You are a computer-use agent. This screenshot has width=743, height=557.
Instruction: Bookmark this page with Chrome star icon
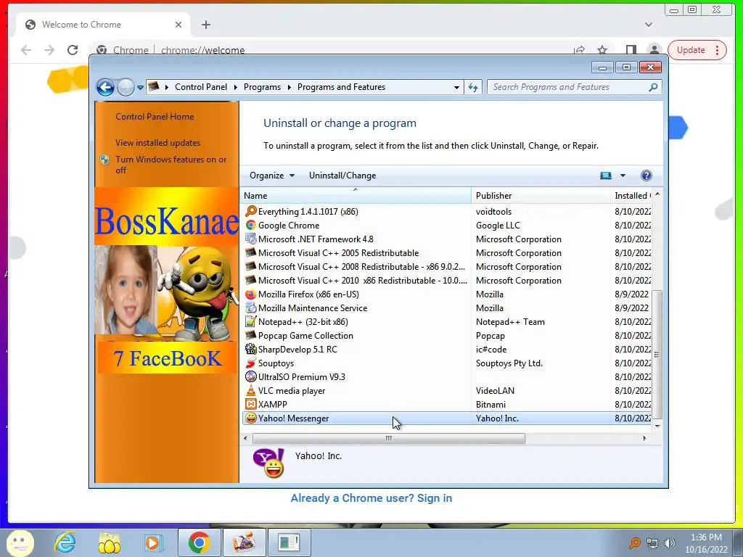(x=602, y=50)
